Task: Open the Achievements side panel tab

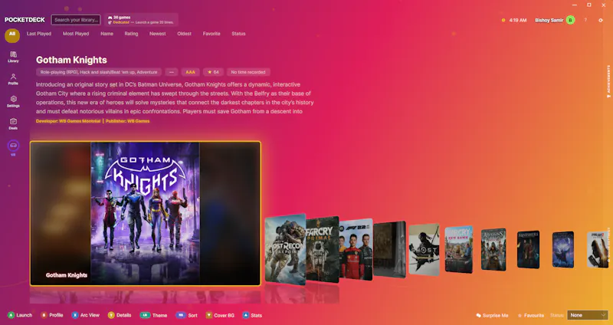Action: point(608,81)
